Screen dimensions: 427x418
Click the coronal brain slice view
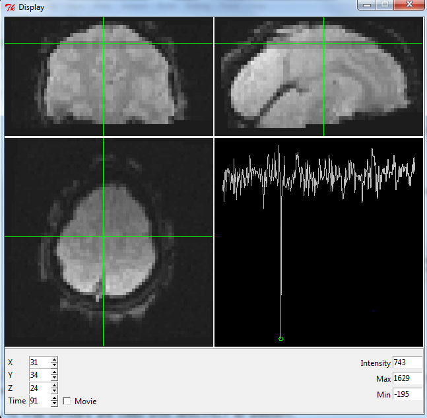click(109, 77)
